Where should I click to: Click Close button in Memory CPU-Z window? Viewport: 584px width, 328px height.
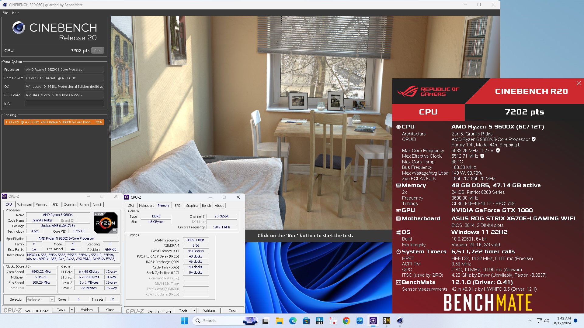click(232, 311)
